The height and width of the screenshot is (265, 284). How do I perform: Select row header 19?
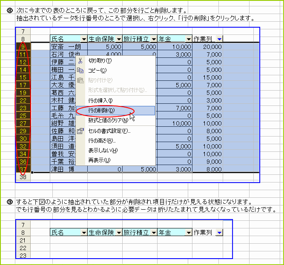coord(23,93)
